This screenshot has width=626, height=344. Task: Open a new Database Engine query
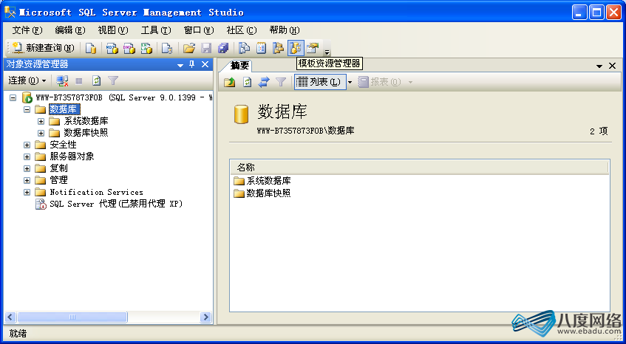coord(91,48)
